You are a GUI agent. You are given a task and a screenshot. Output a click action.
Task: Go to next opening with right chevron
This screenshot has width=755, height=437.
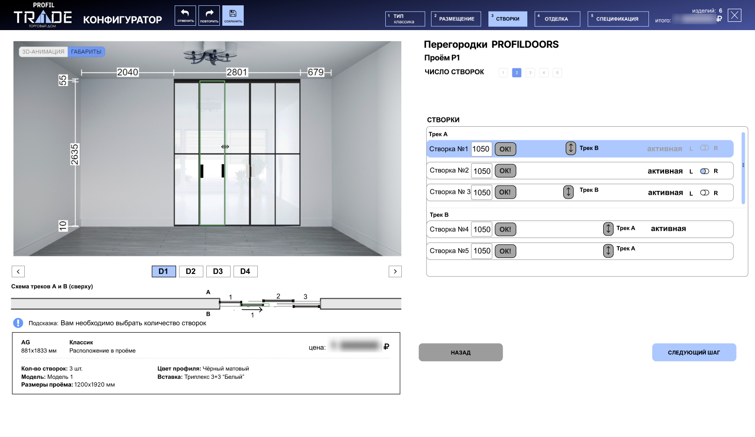tap(395, 271)
